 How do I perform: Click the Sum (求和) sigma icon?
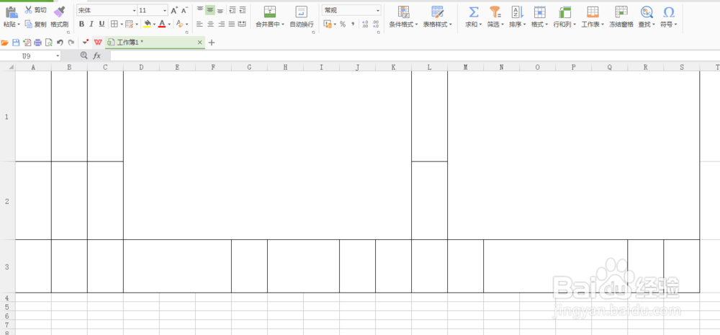474,12
